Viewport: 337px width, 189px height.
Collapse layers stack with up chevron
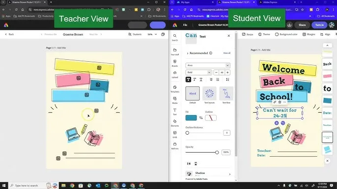tap(327, 46)
